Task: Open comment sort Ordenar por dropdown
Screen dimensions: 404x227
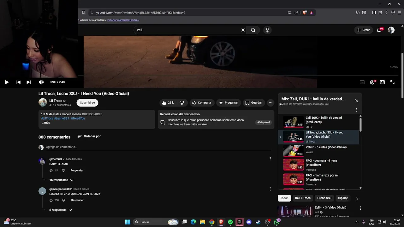Action: [89, 136]
